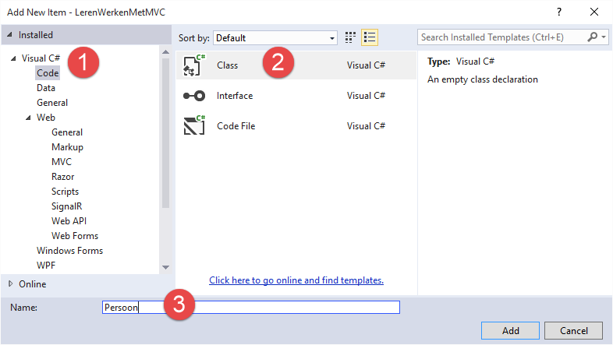
Task: Select Windows Forms category
Action: point(69,251)
